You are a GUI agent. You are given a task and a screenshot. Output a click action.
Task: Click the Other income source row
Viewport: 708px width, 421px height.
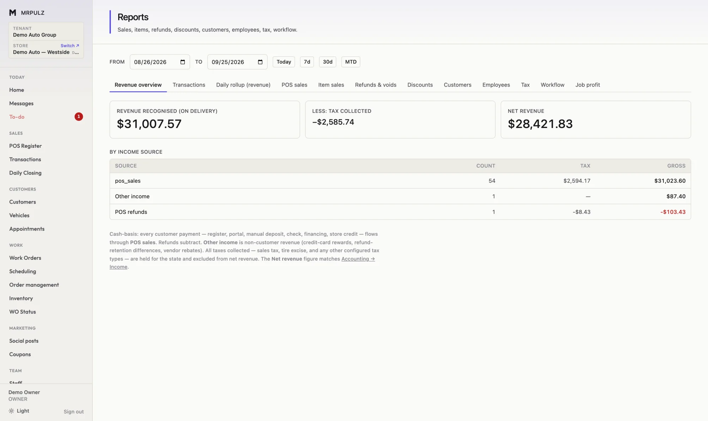pos(400,196)
